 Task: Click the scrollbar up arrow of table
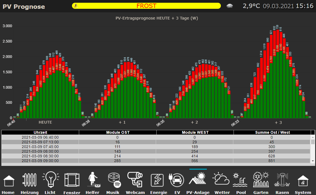[x=313, y=137]
